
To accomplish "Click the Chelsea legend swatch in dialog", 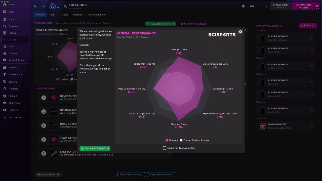I will (x=167, y=140).
